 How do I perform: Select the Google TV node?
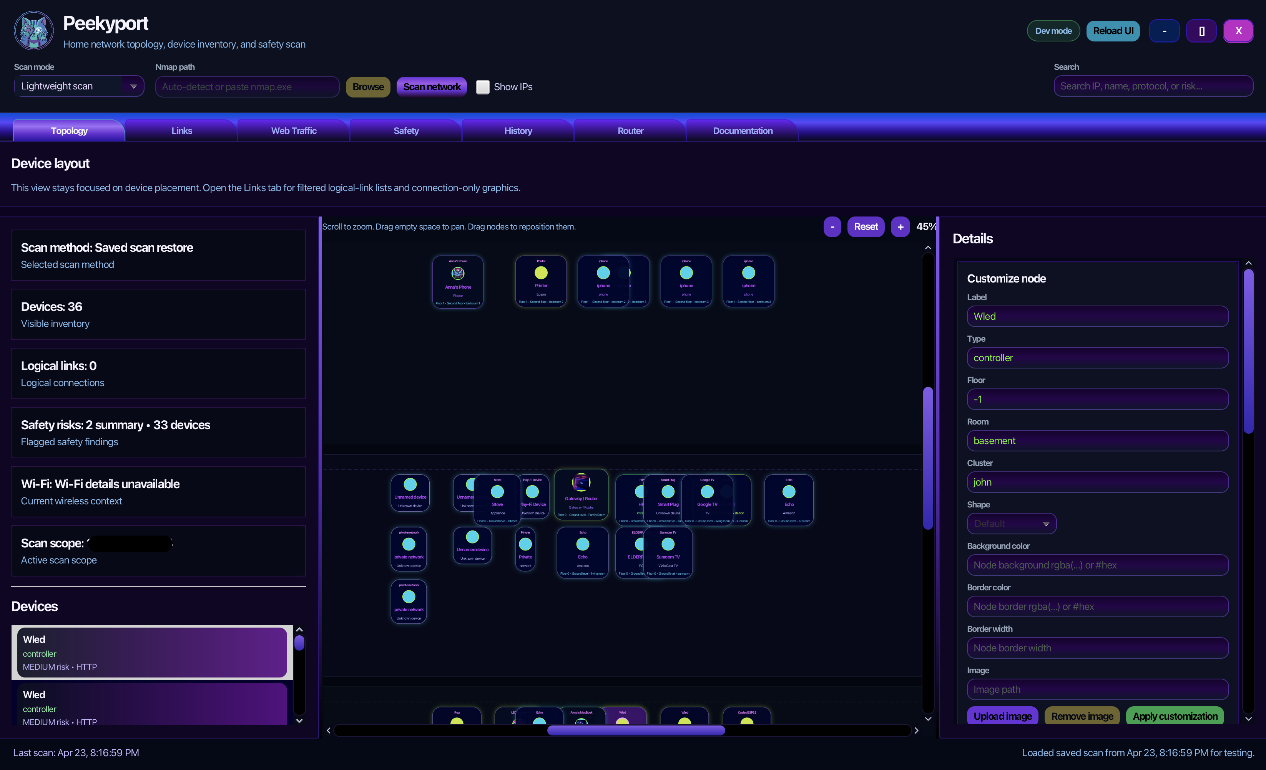(x=707, y=500)
